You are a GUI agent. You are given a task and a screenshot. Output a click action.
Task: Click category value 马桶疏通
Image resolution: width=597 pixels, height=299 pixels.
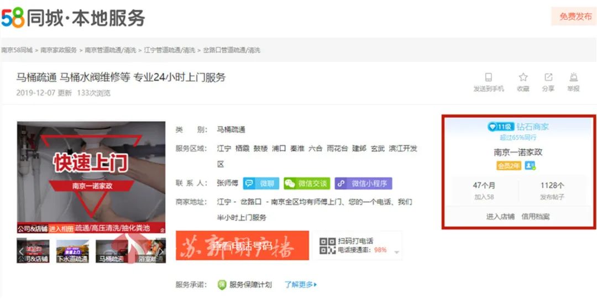coord(231,129)
